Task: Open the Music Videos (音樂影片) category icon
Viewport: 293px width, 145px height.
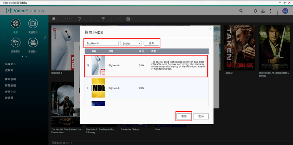Action: 16,42
